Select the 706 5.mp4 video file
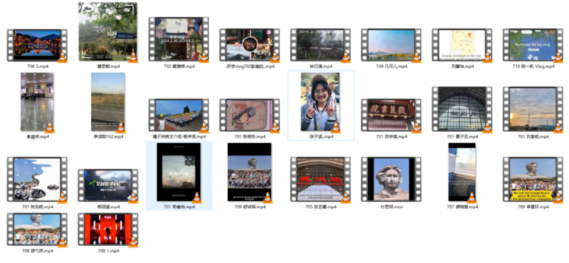The height and width of the screenshot is (263, 569). pyautogui.click(x=37, y=45)
